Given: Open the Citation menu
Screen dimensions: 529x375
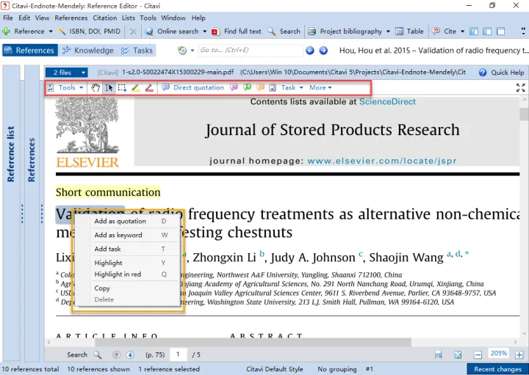Looking at the screenshot, I should tap(104, 18).
